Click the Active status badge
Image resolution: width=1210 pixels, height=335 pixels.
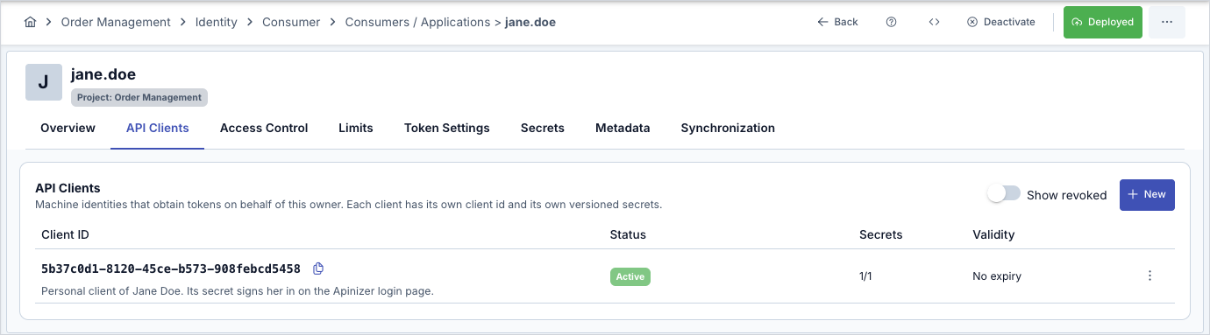[x=630, y=276]
